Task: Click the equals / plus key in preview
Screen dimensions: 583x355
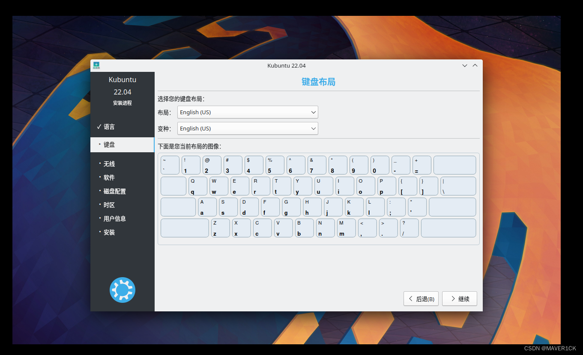Action: coord(422,165)
